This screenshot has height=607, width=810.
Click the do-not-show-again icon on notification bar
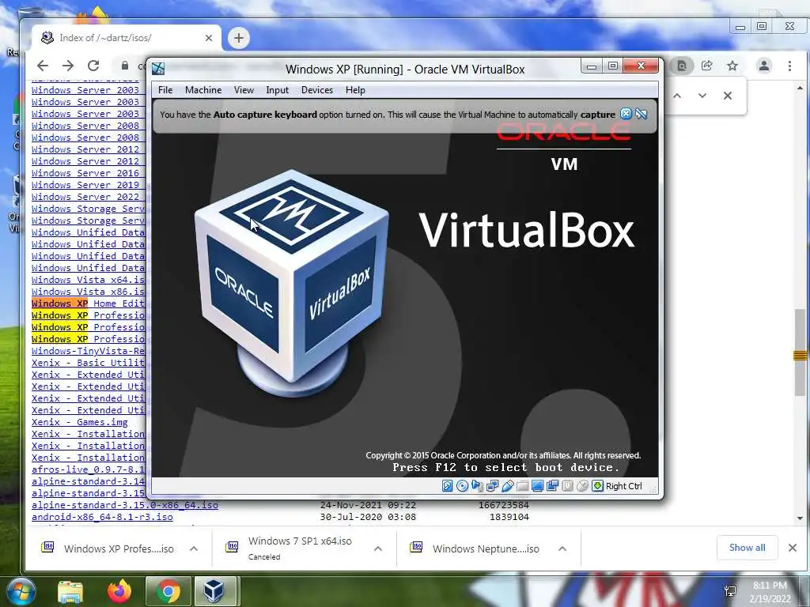pyautogui.click(x=641, y=114)
